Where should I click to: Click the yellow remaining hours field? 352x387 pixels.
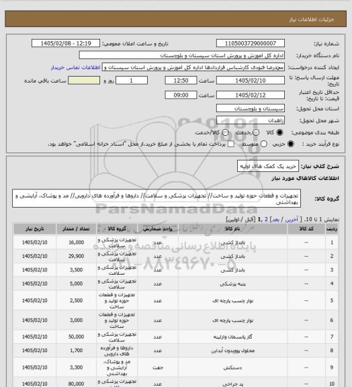[x=84, y=81]
